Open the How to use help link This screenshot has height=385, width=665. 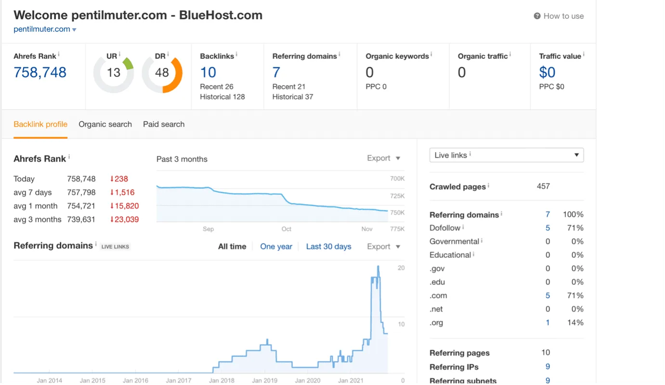pos(559,16)
